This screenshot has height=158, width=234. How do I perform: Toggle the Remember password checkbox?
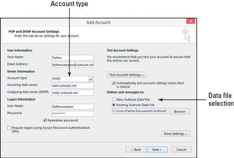[45, 120]
